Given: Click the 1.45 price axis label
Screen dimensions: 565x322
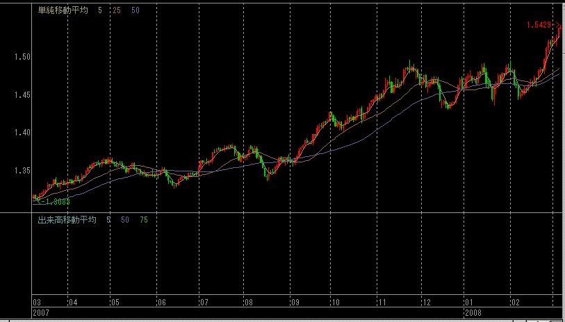Looking at the screenshot, I should point(22,95).
